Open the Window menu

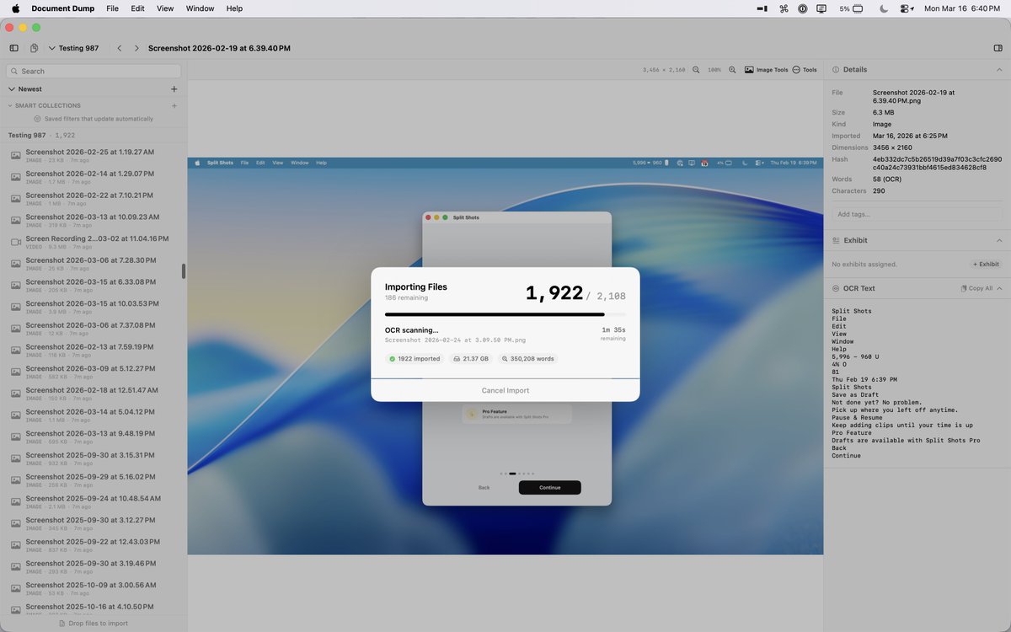point(200,8)
